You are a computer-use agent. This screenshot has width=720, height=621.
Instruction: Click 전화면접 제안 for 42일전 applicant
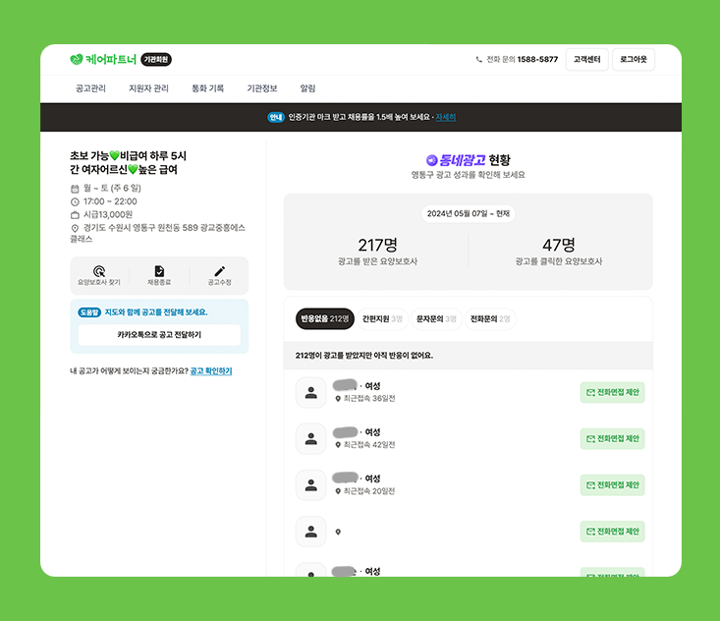click(613, 438)
